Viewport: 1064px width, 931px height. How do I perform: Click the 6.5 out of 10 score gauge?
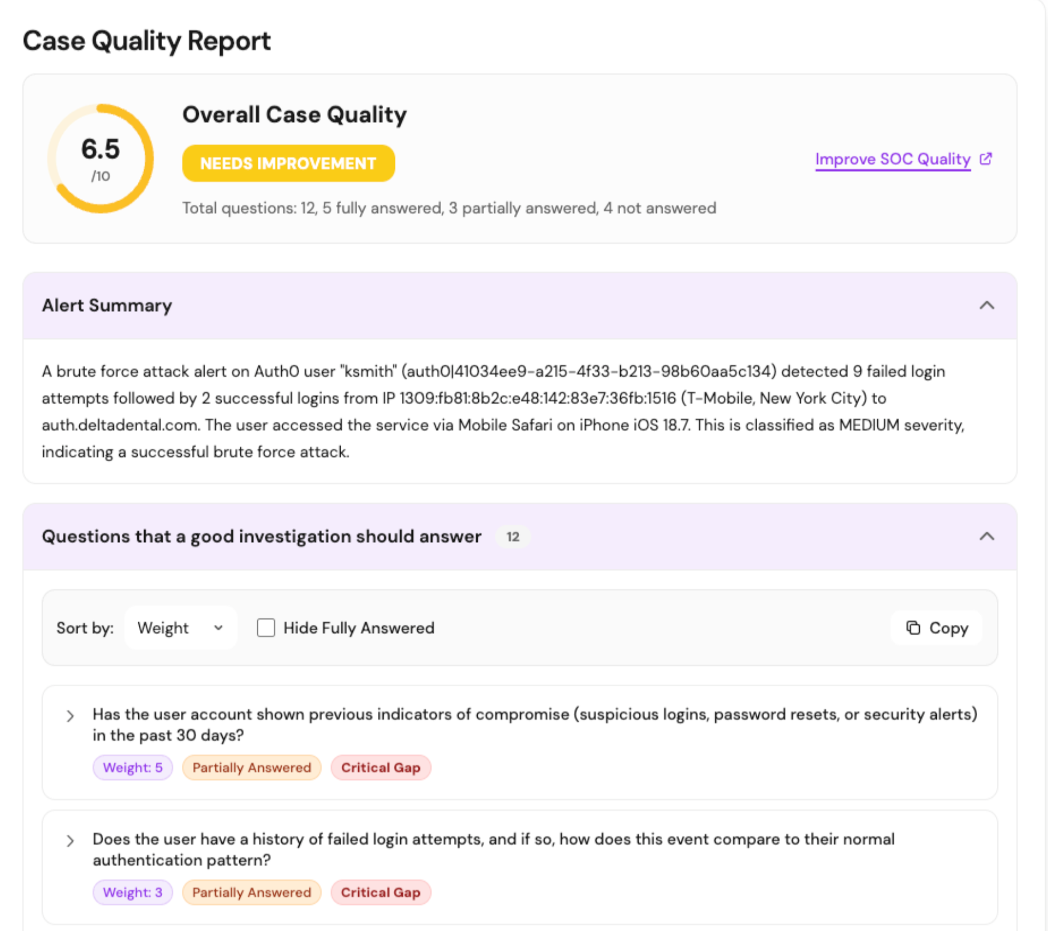click(x=100, y=159)
